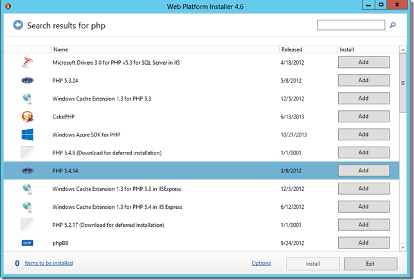
Task: Click the search magnifier icon
Action: coord(393,25)
